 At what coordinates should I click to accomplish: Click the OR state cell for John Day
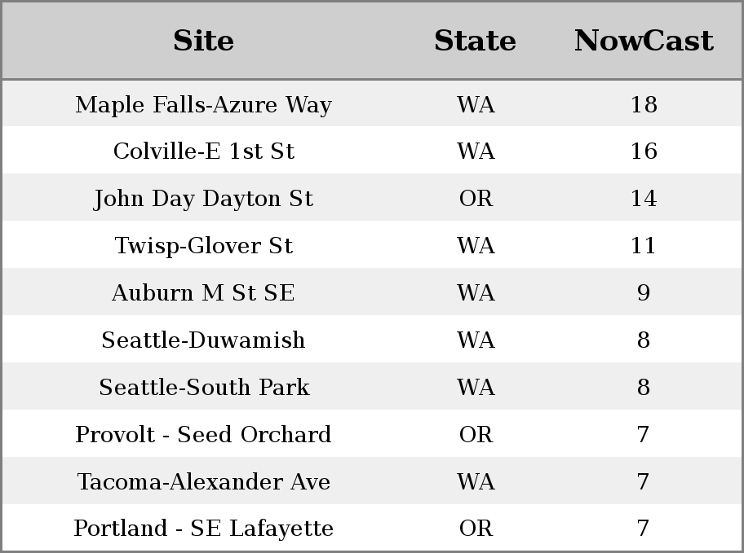476,199
